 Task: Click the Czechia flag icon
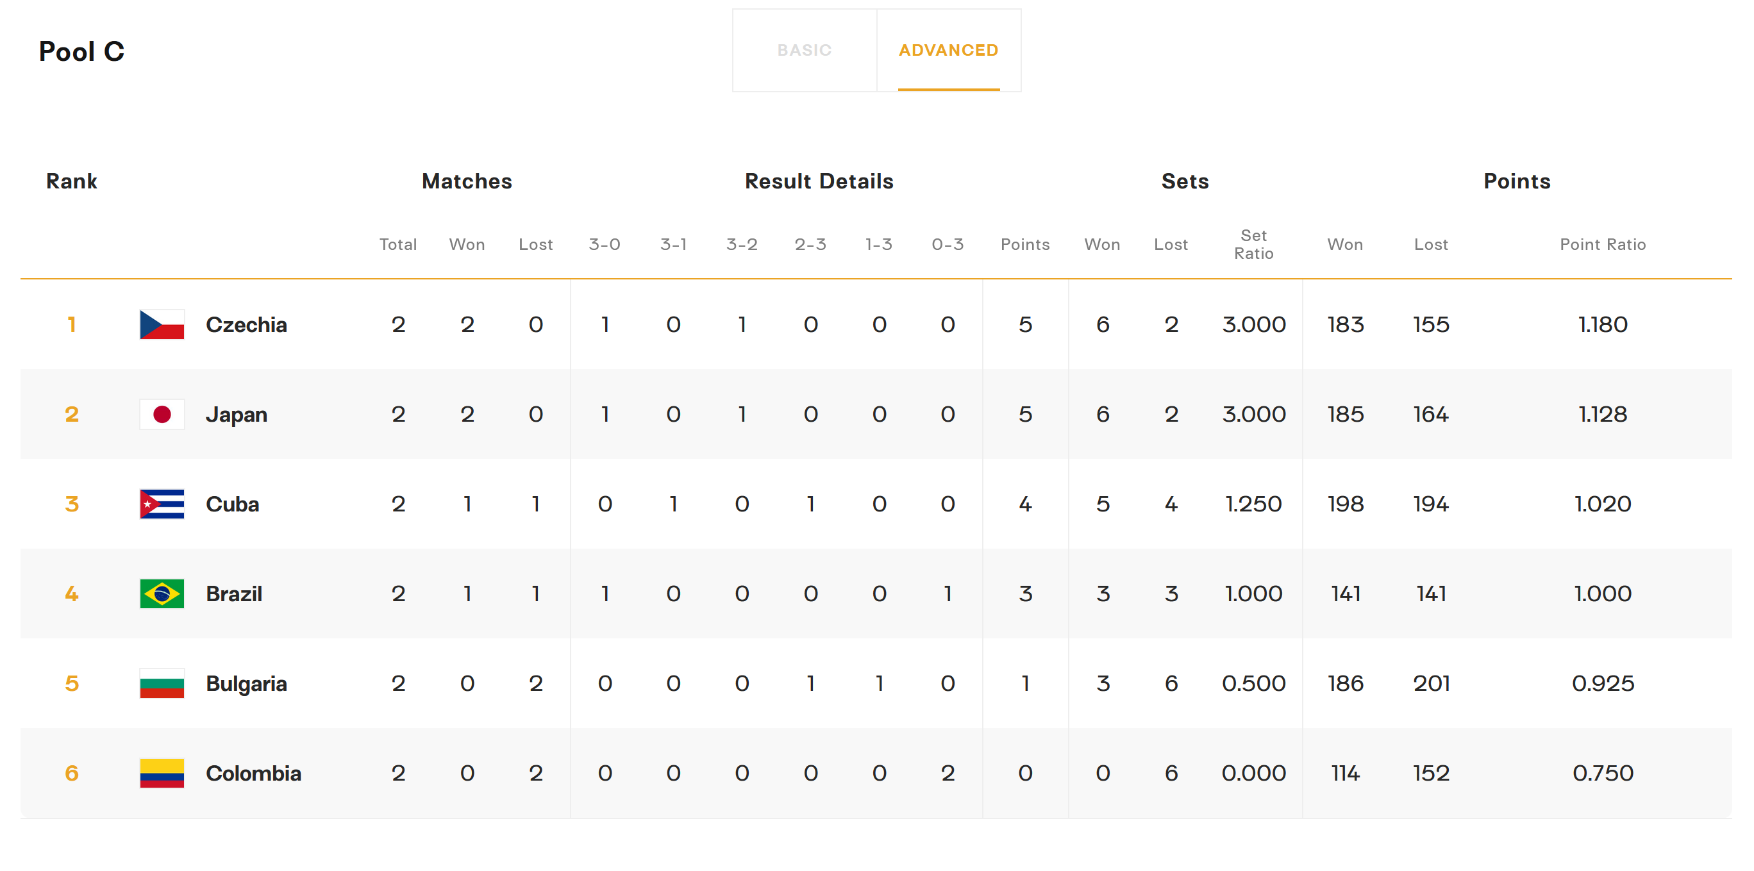click(x=162, y=324)
